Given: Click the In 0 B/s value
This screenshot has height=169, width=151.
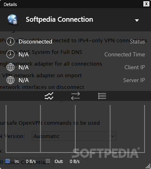Looking at the screenshot, I should point(31,161).
